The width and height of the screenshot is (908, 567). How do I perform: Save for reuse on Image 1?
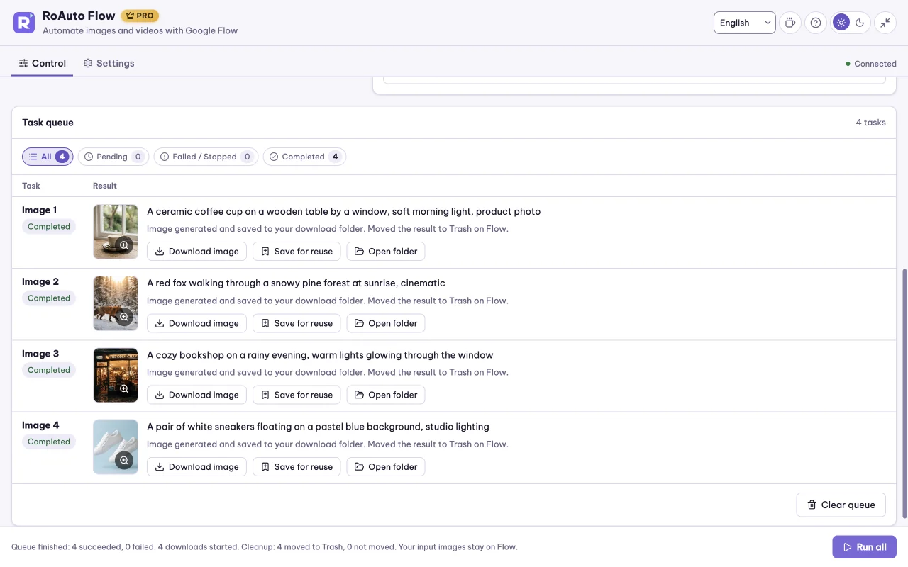[297, 252]
